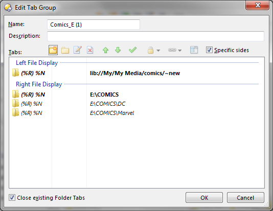Screen dimensions: 273x211
Task: Select the E:\COMICS\DC tab entry
Action: pyautogui.click(x=136, y=104)
